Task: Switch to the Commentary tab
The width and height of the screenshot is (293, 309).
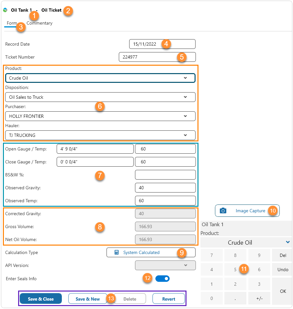Action: (40, 23)
